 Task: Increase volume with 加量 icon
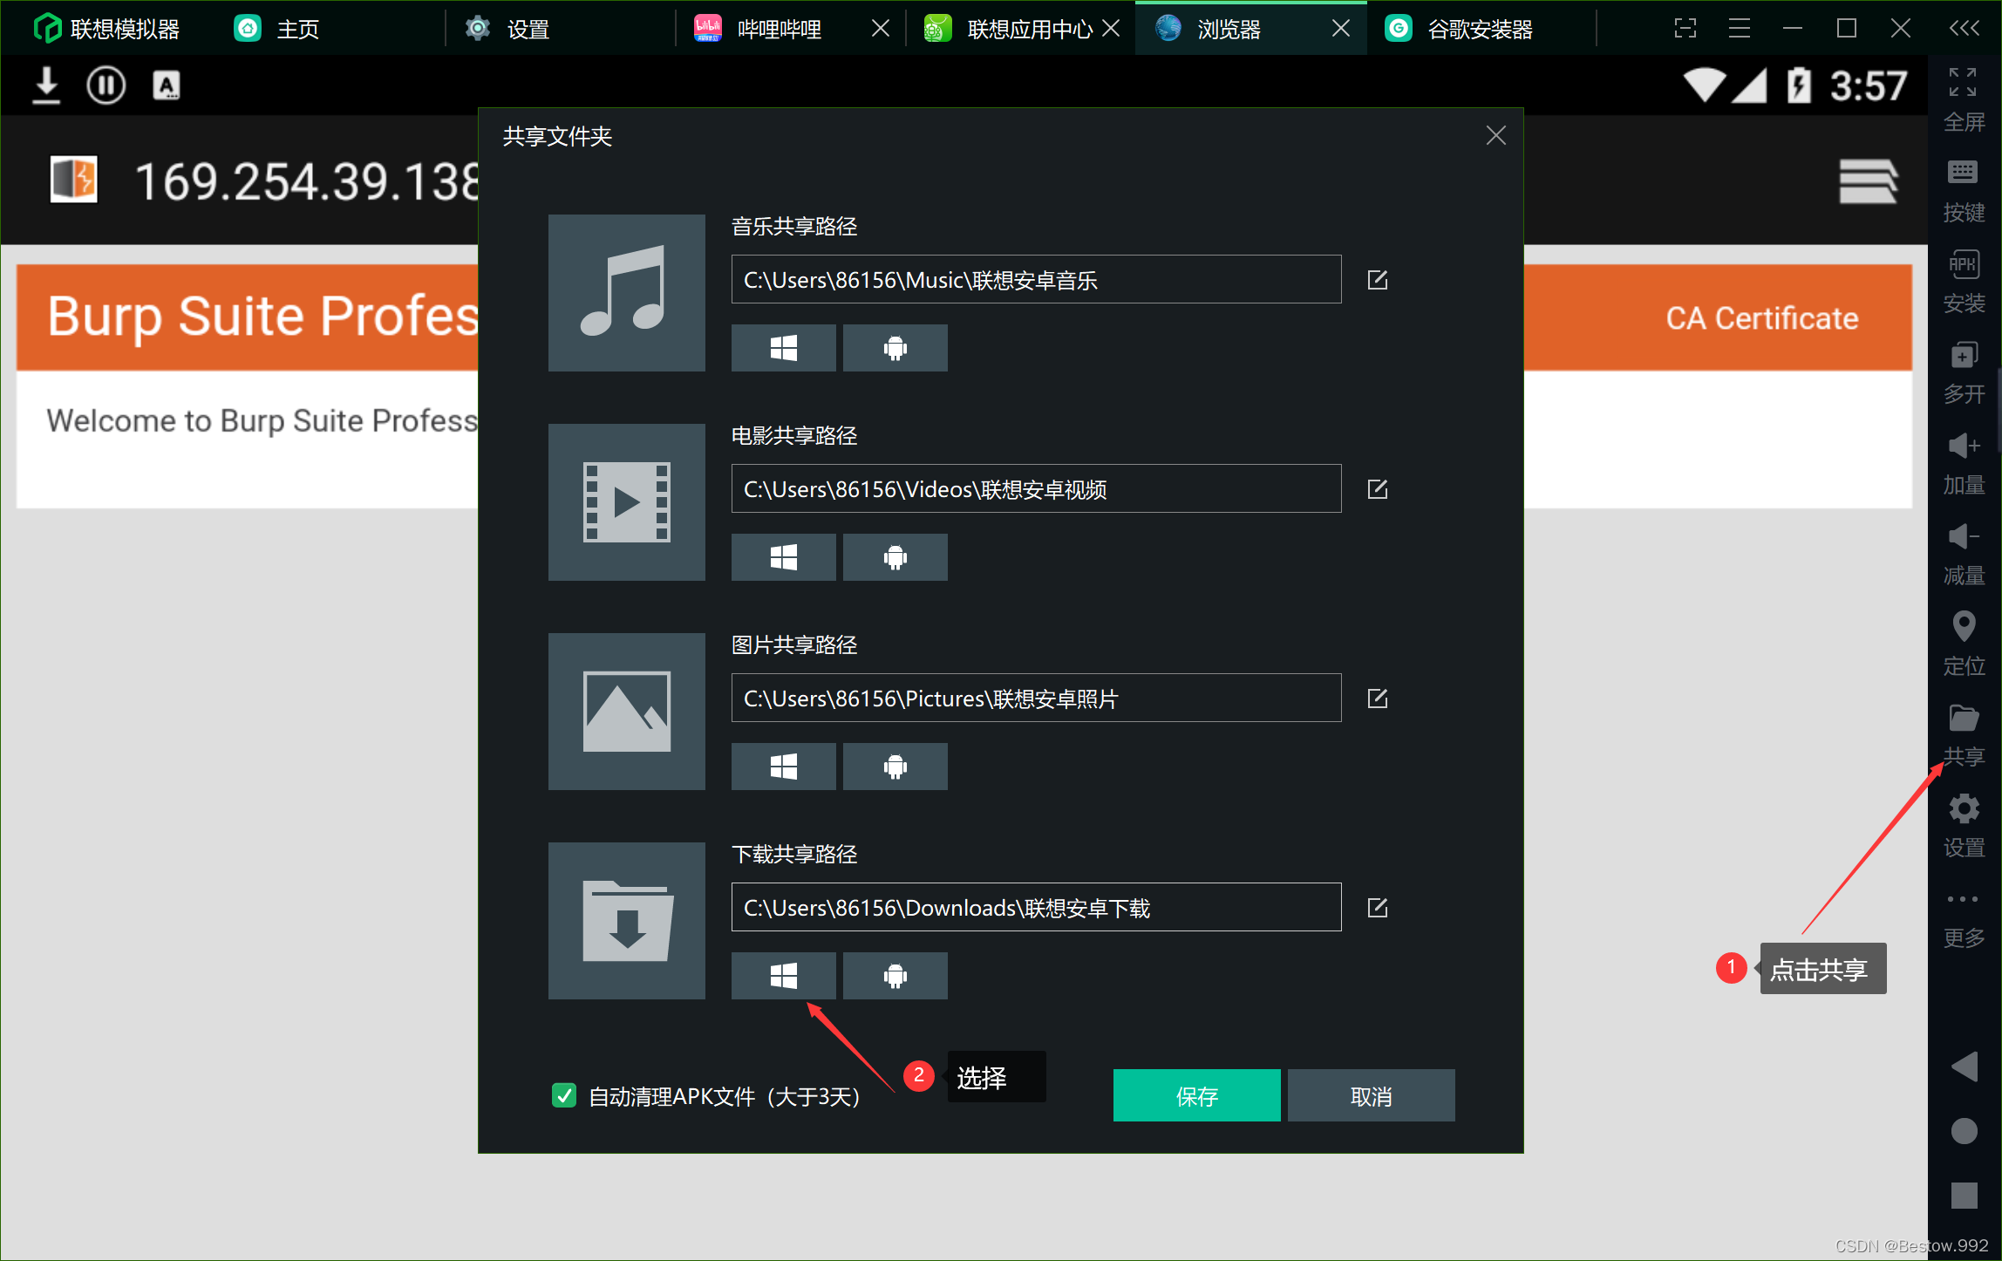pos(1964,462)
